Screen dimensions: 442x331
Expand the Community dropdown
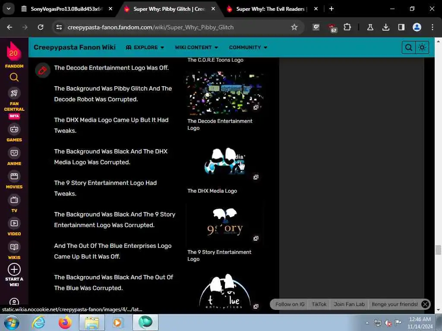click(248, 47)
